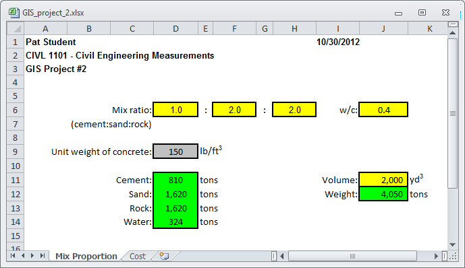465x268 pixels.
Task: Select column A header
Action: point(45,29)
